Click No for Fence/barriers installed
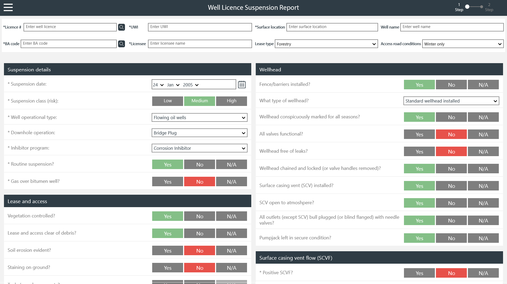507x284 pixels. tap(451, 85)
